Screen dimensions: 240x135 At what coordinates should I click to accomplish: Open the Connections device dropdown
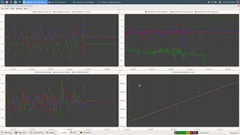tap(219, 133)
